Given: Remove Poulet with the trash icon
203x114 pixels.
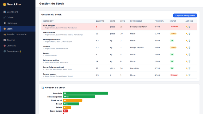Looking at the screenshot, I should coord(189,54).
